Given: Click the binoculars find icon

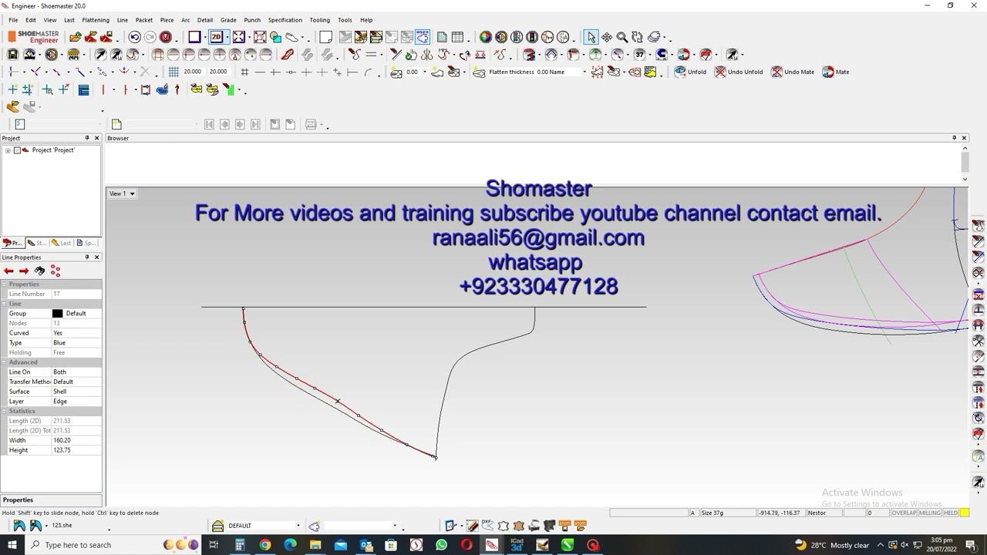Looking at the screenshot, I should click(x=39, y=271).
